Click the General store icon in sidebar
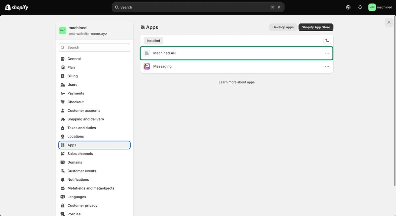This screenshot has height=216, width=396. pyautogui.click(x=63, y=59)
